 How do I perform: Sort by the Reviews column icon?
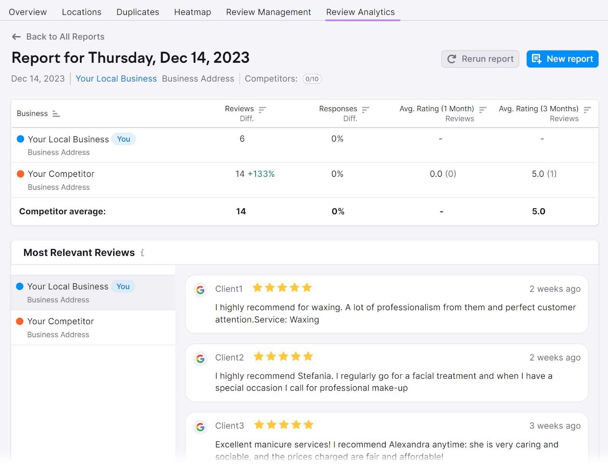262,109
